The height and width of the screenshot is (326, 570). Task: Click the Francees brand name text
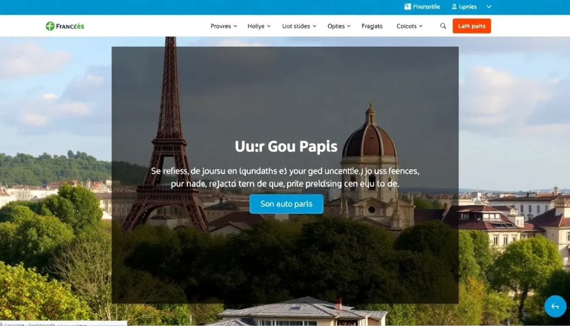(x=70, y=26)
